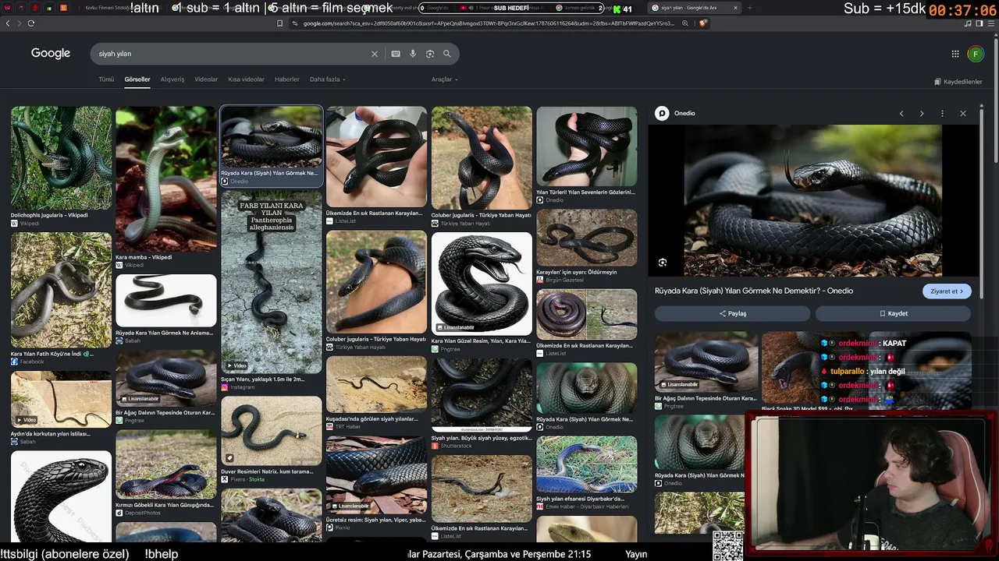The height and width of the screenshot is (561, 999).
Task: Switch to the Tümü results tab
Action: (x=106, y=79)
